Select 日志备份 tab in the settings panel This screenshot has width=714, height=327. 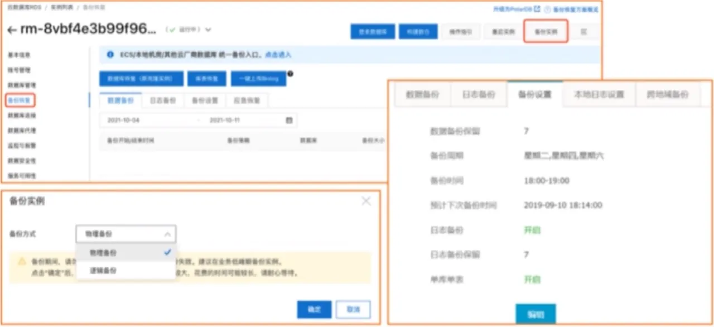click(479, 94)
